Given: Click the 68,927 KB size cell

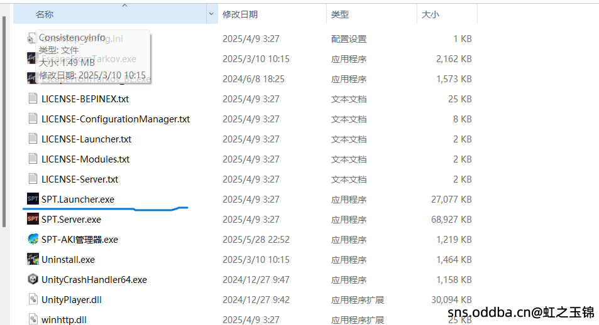Looking at the screenshot, I should coord(451,220).
